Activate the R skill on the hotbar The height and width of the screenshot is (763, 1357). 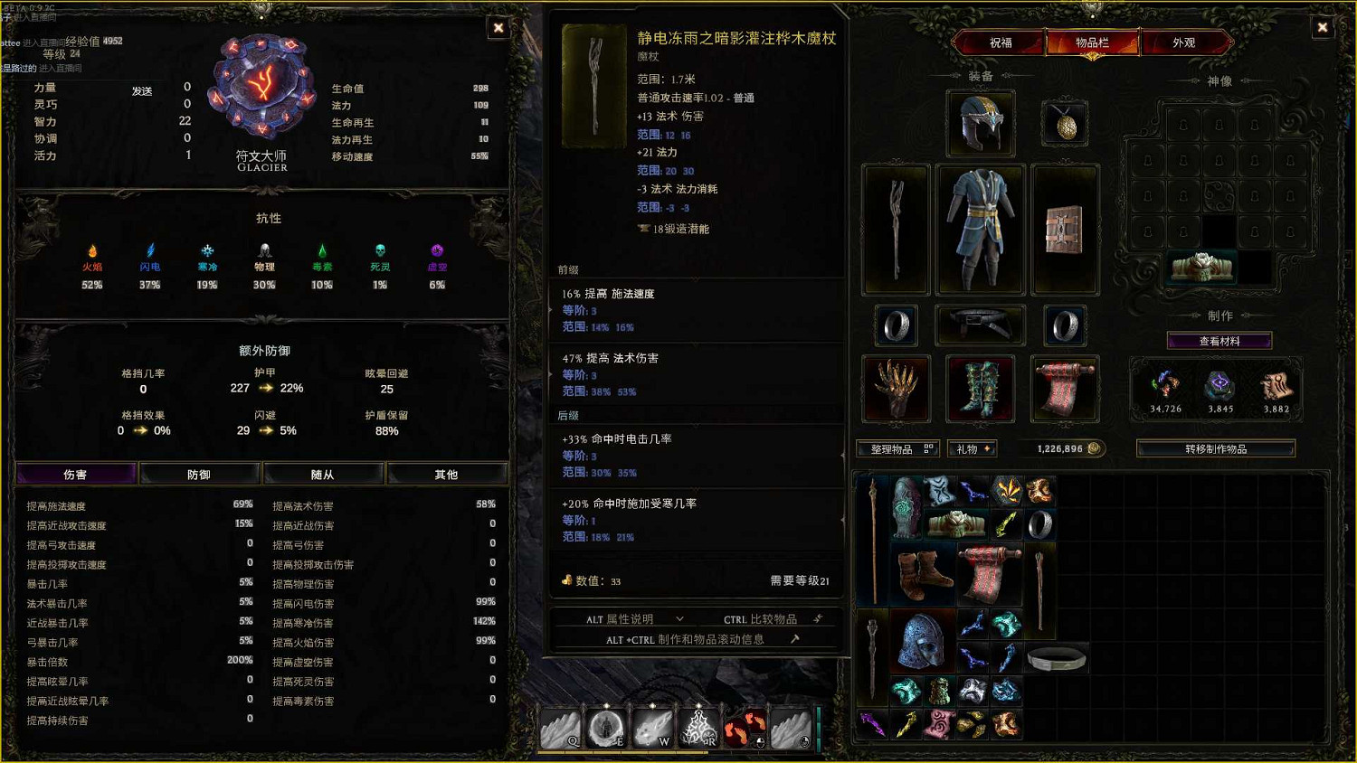[698, 729]
